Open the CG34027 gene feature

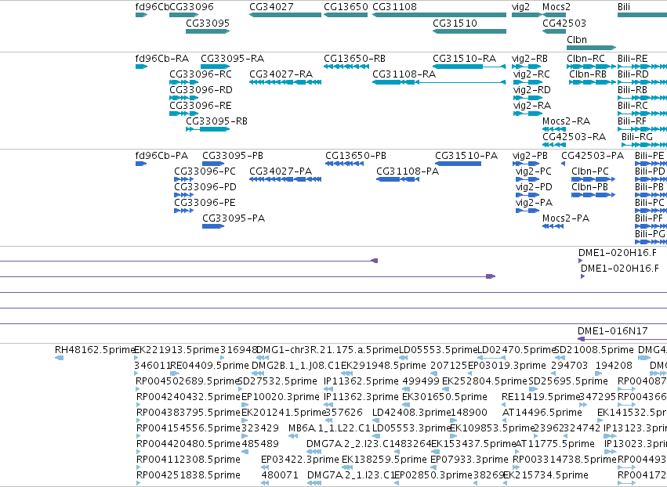point(285,15)
